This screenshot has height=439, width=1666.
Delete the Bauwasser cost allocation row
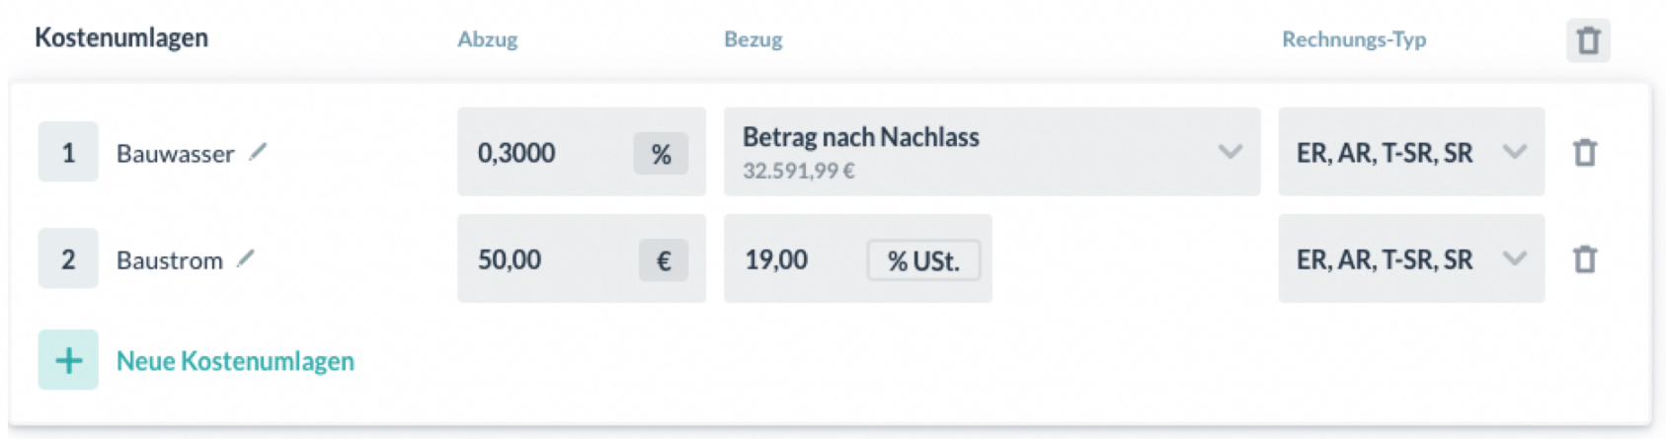tap(1584, 153)
